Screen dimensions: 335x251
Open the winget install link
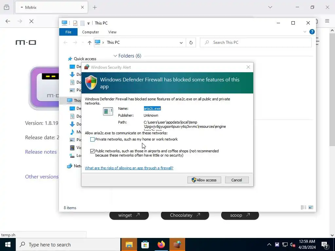pos(129,215)
